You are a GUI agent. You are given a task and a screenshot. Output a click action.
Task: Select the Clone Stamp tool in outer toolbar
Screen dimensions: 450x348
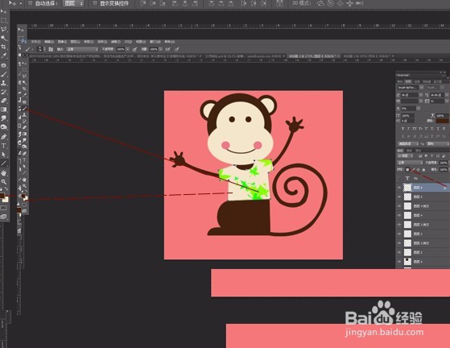coord(4,83)
